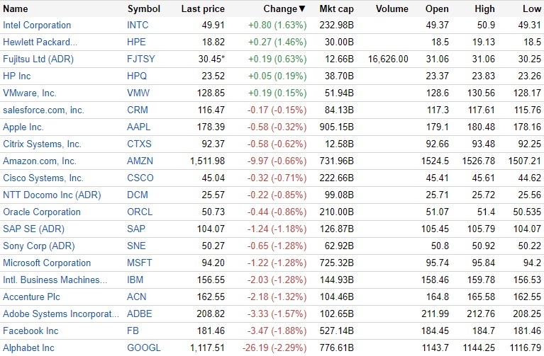Open the Facebook Inc link
544x356 pixels.
[30, 331]
